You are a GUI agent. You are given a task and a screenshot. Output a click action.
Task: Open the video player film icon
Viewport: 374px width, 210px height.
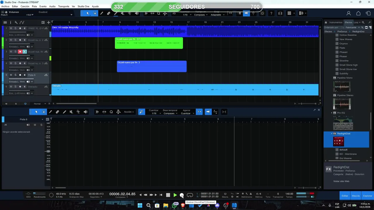280,13
